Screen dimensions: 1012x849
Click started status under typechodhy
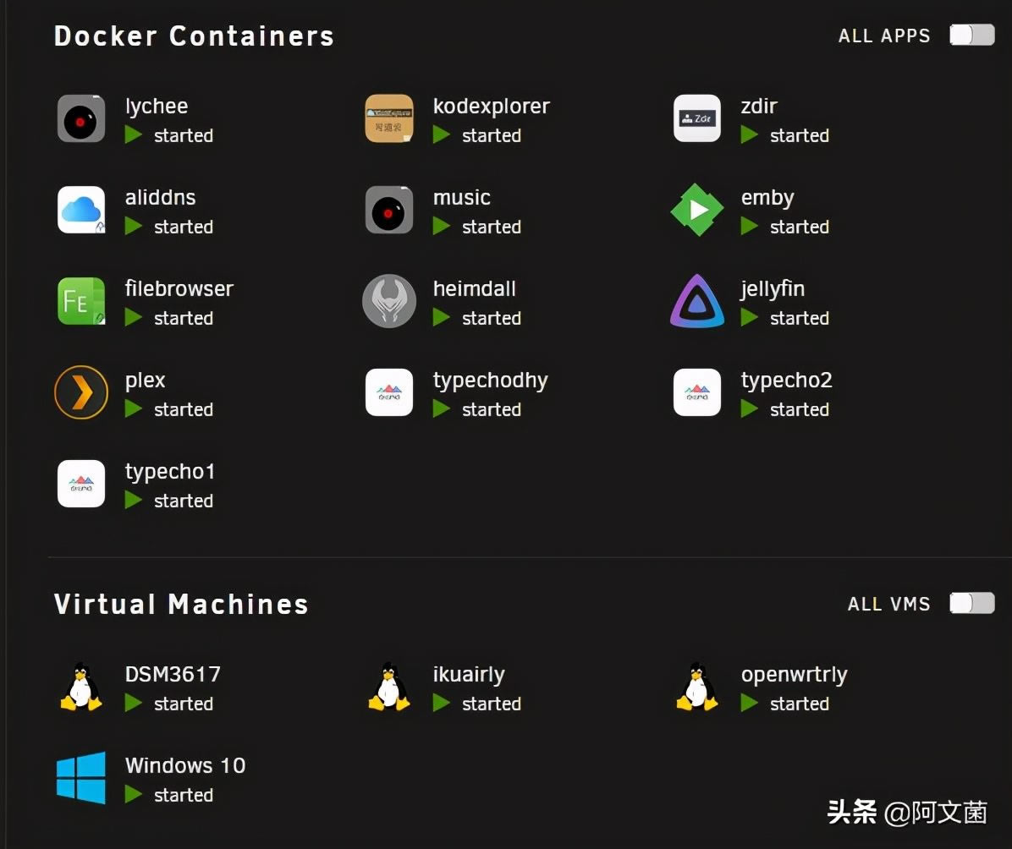[491, 409]
